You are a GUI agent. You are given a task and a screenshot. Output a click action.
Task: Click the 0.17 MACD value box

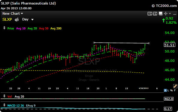click(168, 109)
